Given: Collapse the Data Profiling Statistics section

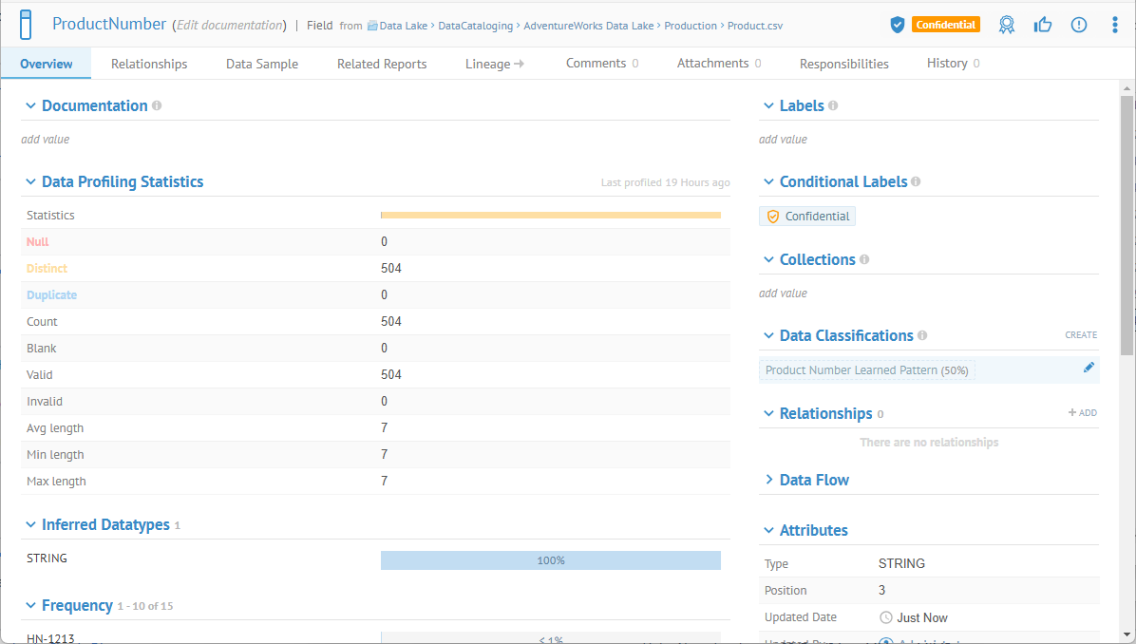Looking at the screenshot, I should coord(30,182).
